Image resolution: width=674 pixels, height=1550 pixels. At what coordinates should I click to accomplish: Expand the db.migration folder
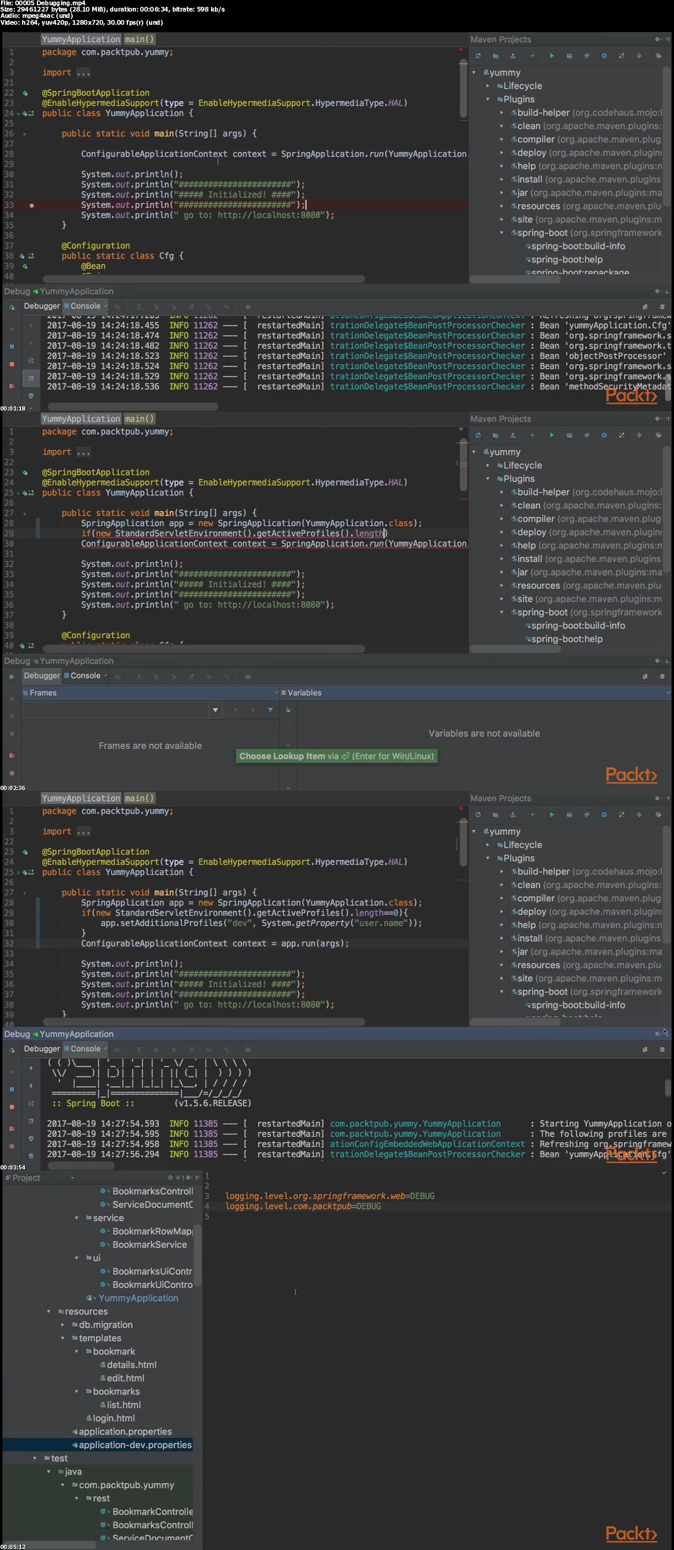(63, 1325)
